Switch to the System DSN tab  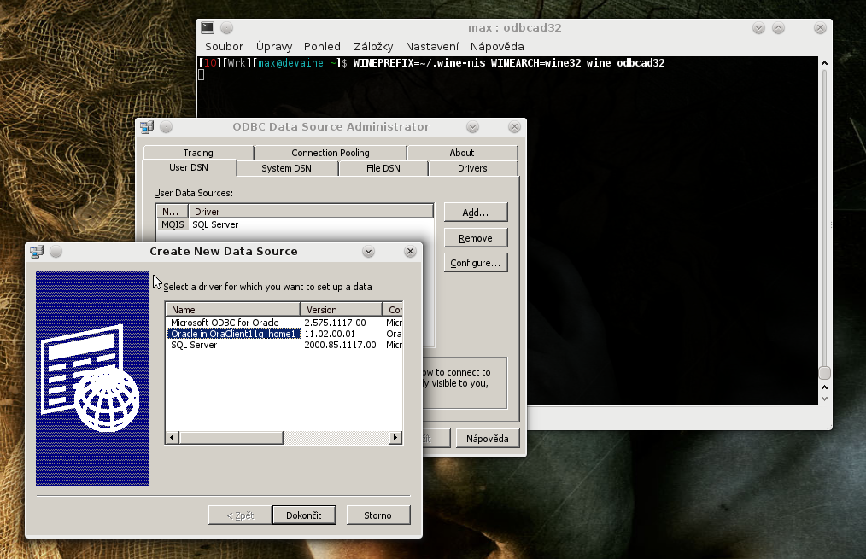[x=286, y=168]
